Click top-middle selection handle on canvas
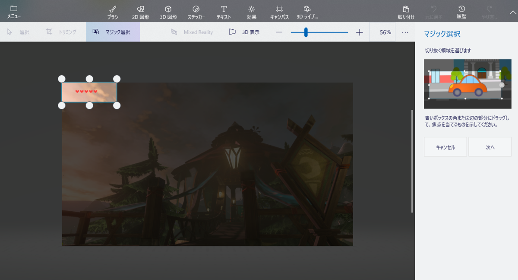Image resolution: width=518 pixels, height=280 pixels. (89, 79)
